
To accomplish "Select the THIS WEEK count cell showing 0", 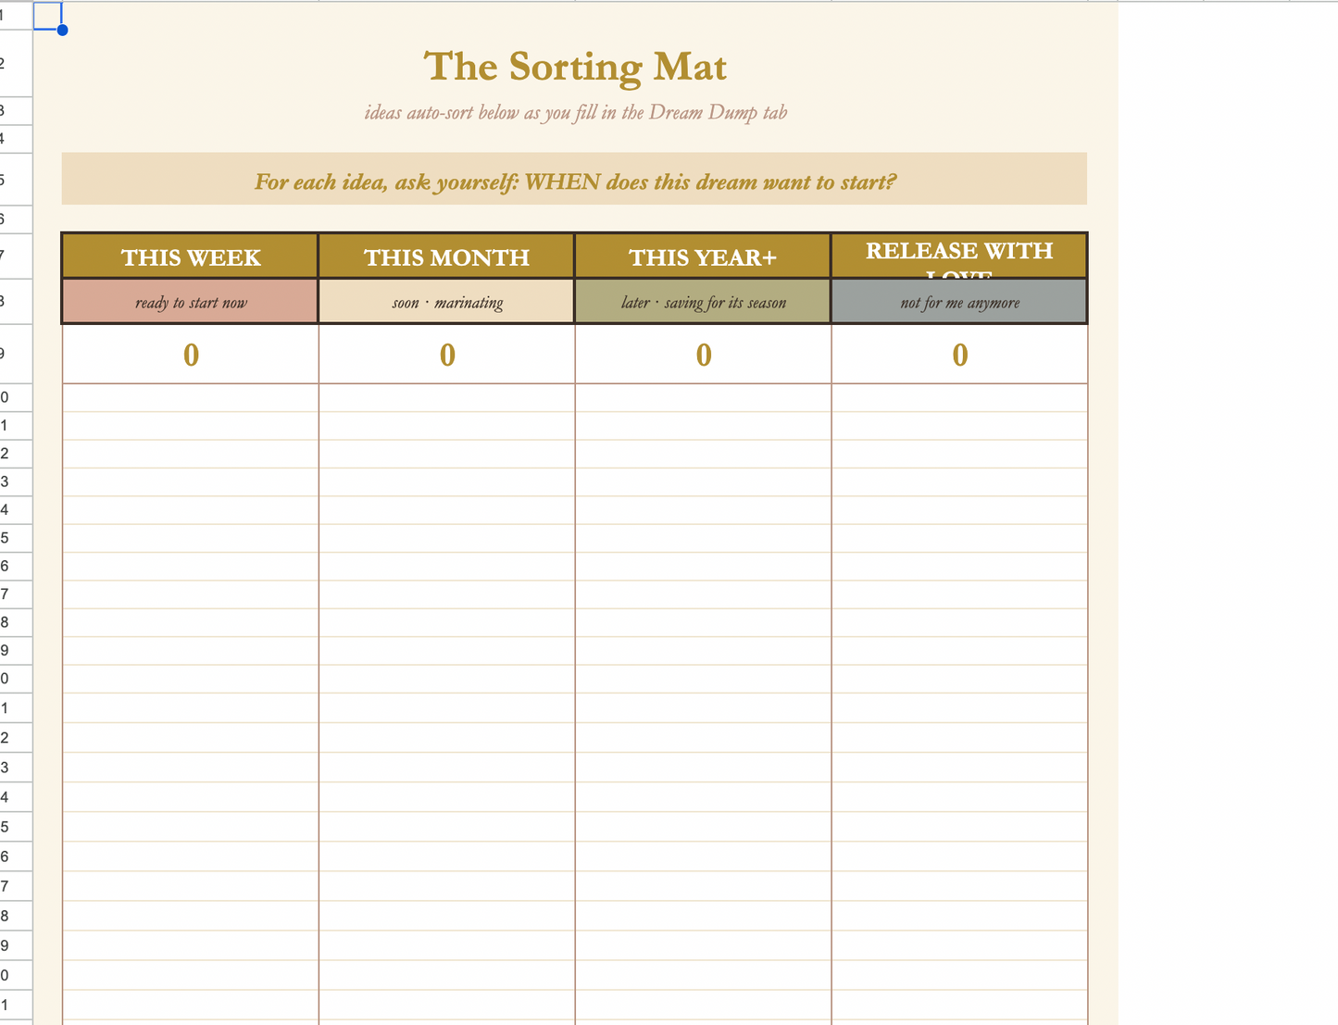I will coord(191,355).
